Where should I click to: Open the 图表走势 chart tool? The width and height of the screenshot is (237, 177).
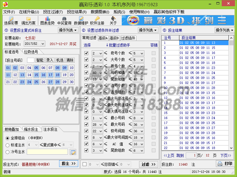pos(47,21)
